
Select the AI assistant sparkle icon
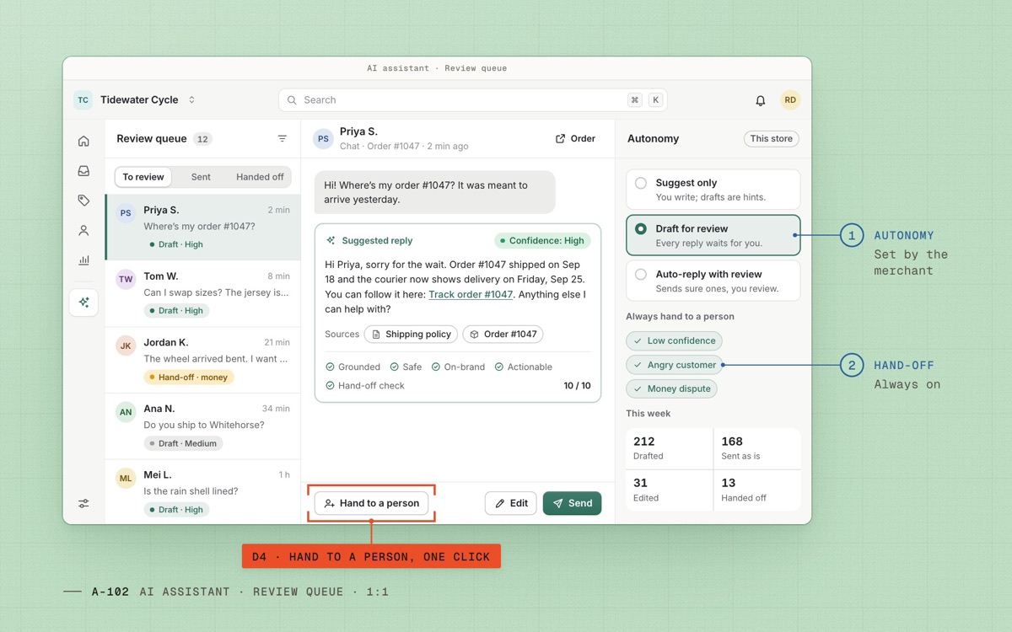[x=83, y=302]
